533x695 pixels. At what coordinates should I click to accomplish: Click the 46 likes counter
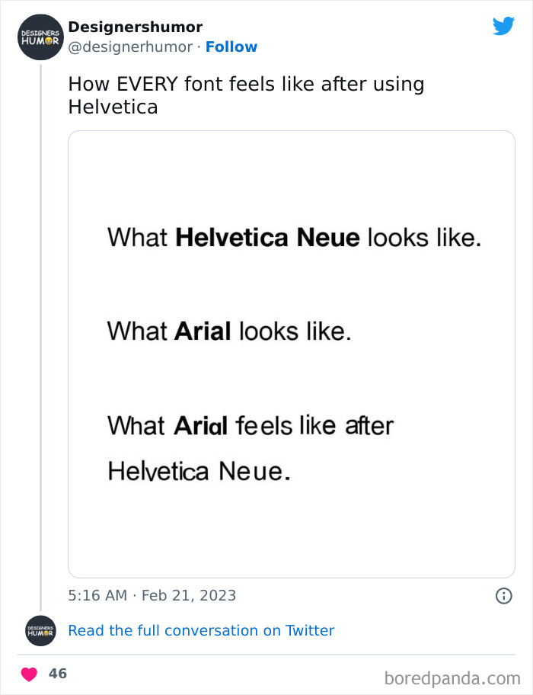pos(58,674)
